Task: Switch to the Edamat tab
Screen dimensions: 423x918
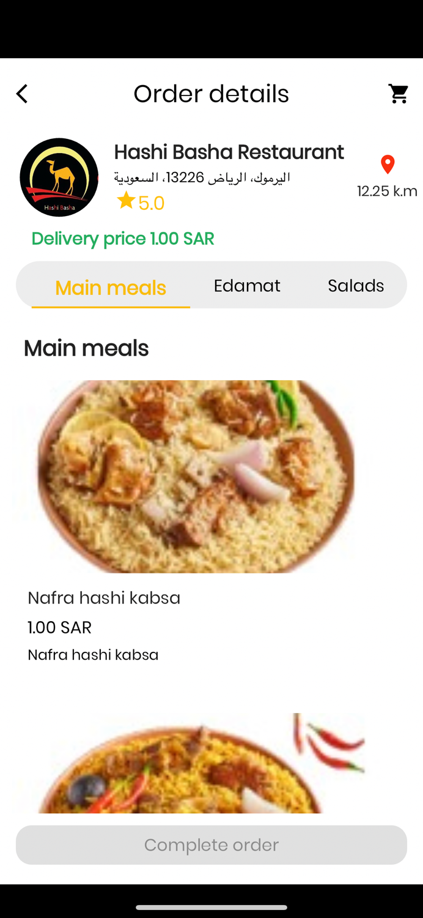Action: [x=247, y=285]
